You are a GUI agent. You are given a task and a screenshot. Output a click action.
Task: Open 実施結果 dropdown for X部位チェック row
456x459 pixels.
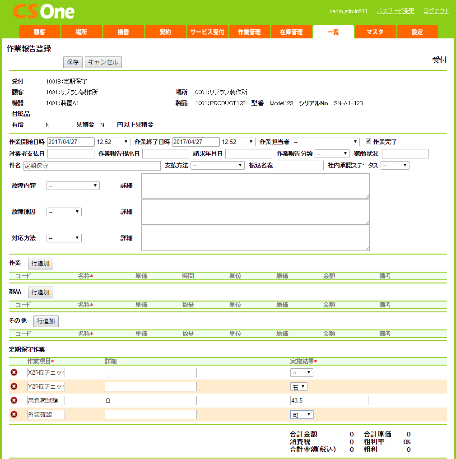tap(302, 373)
